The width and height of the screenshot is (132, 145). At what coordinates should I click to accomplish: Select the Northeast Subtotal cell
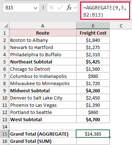point(43,62)
